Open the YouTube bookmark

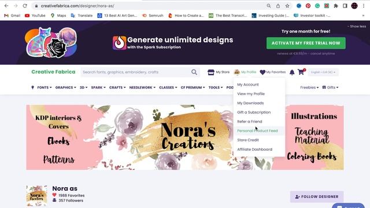35,16
